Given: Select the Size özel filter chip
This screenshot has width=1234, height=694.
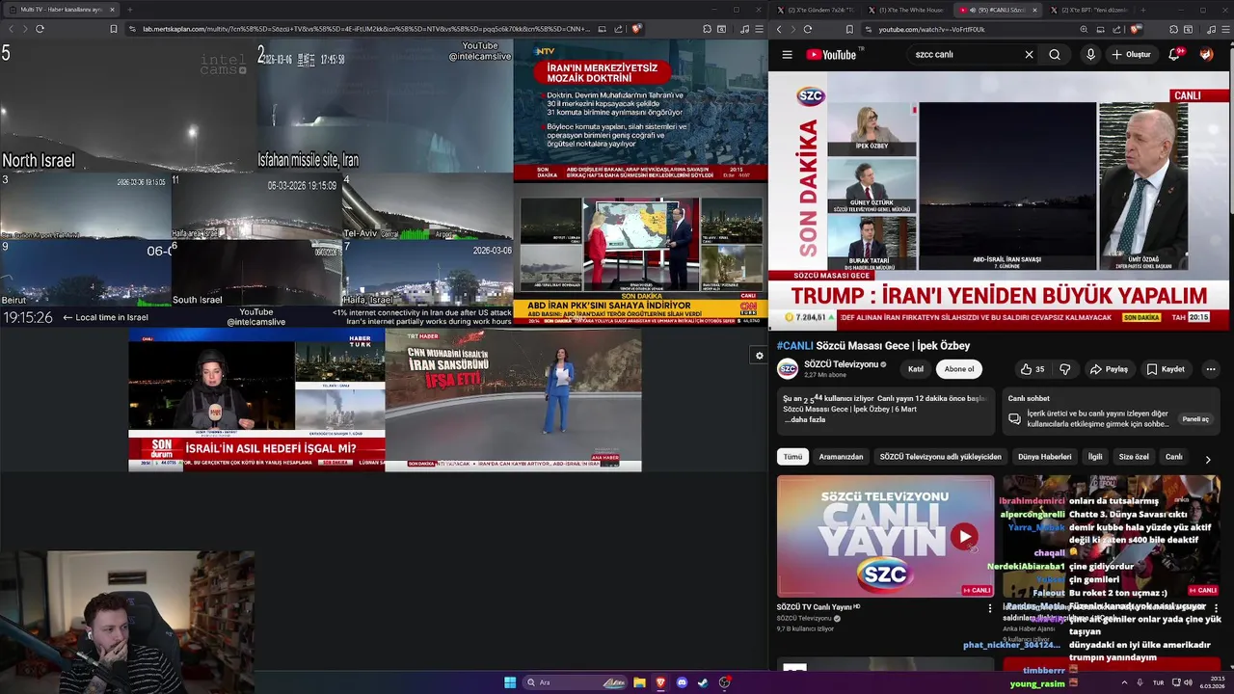Looking at the screenshot, I should [x=1134, y=457].
